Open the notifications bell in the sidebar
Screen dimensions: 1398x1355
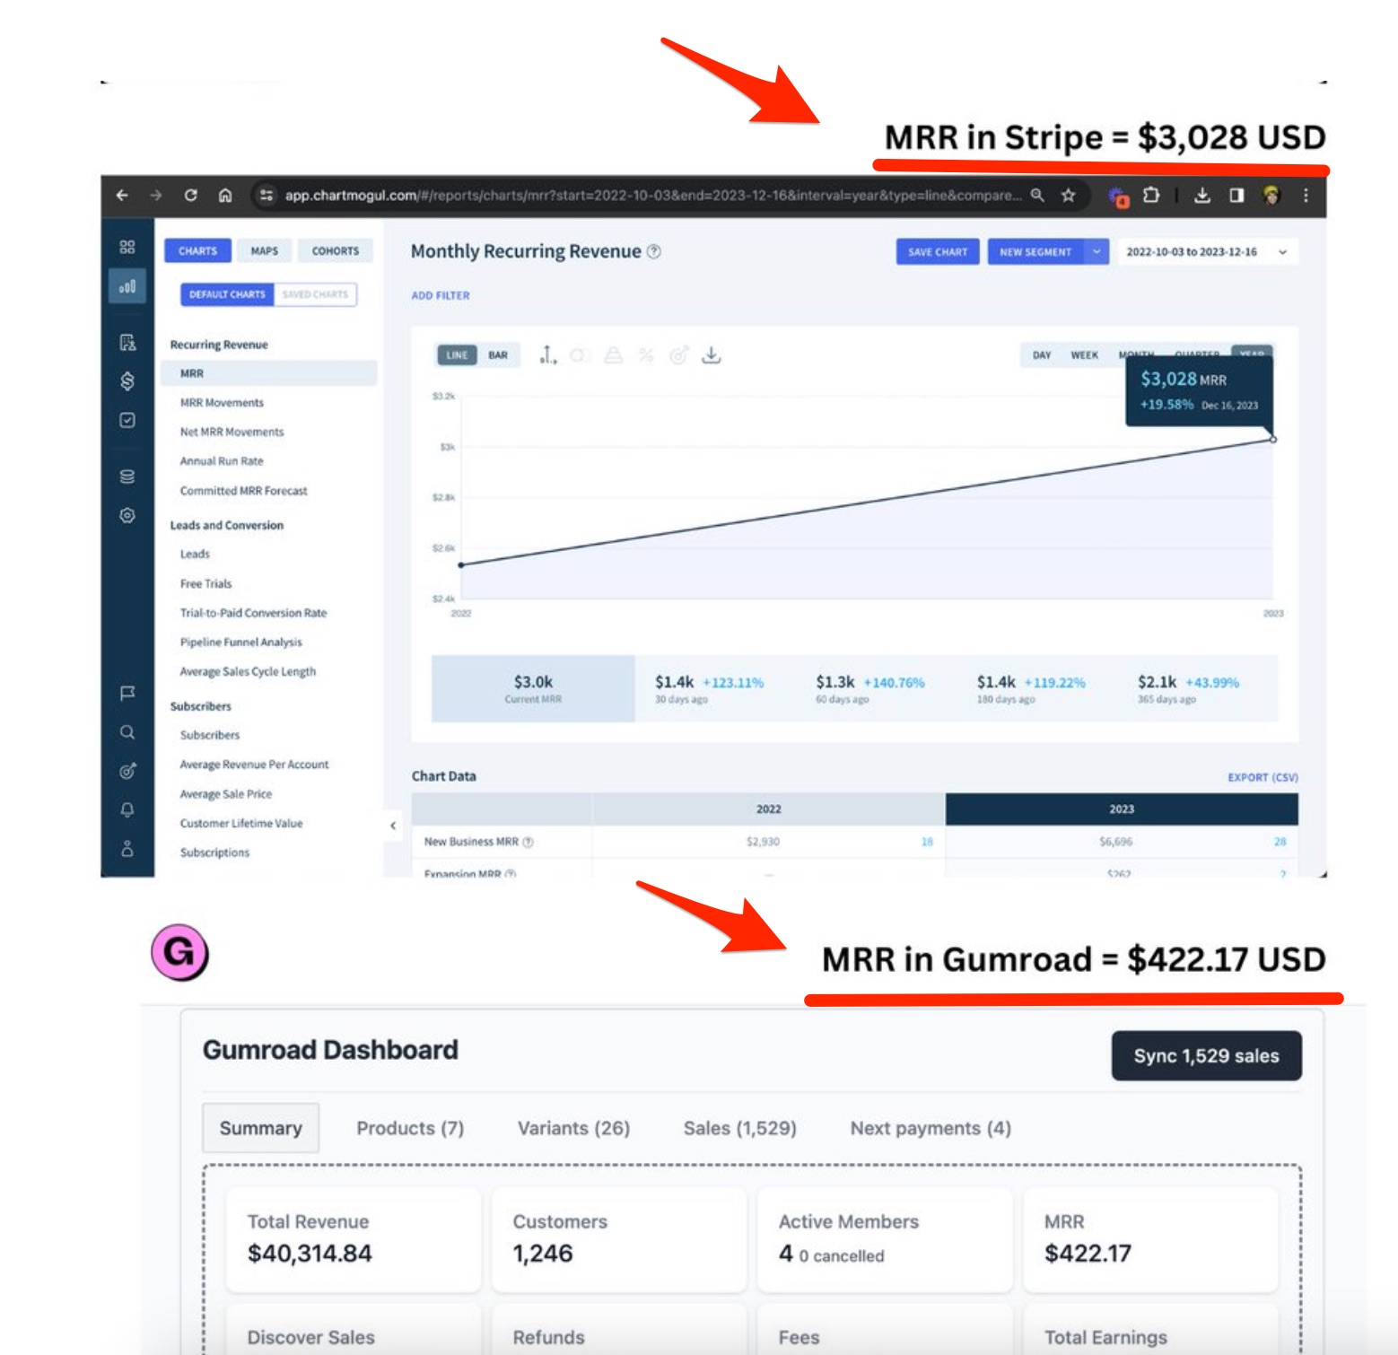tap(127, 810)
